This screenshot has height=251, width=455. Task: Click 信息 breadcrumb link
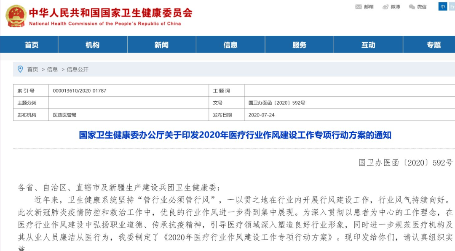coord(52,69)
